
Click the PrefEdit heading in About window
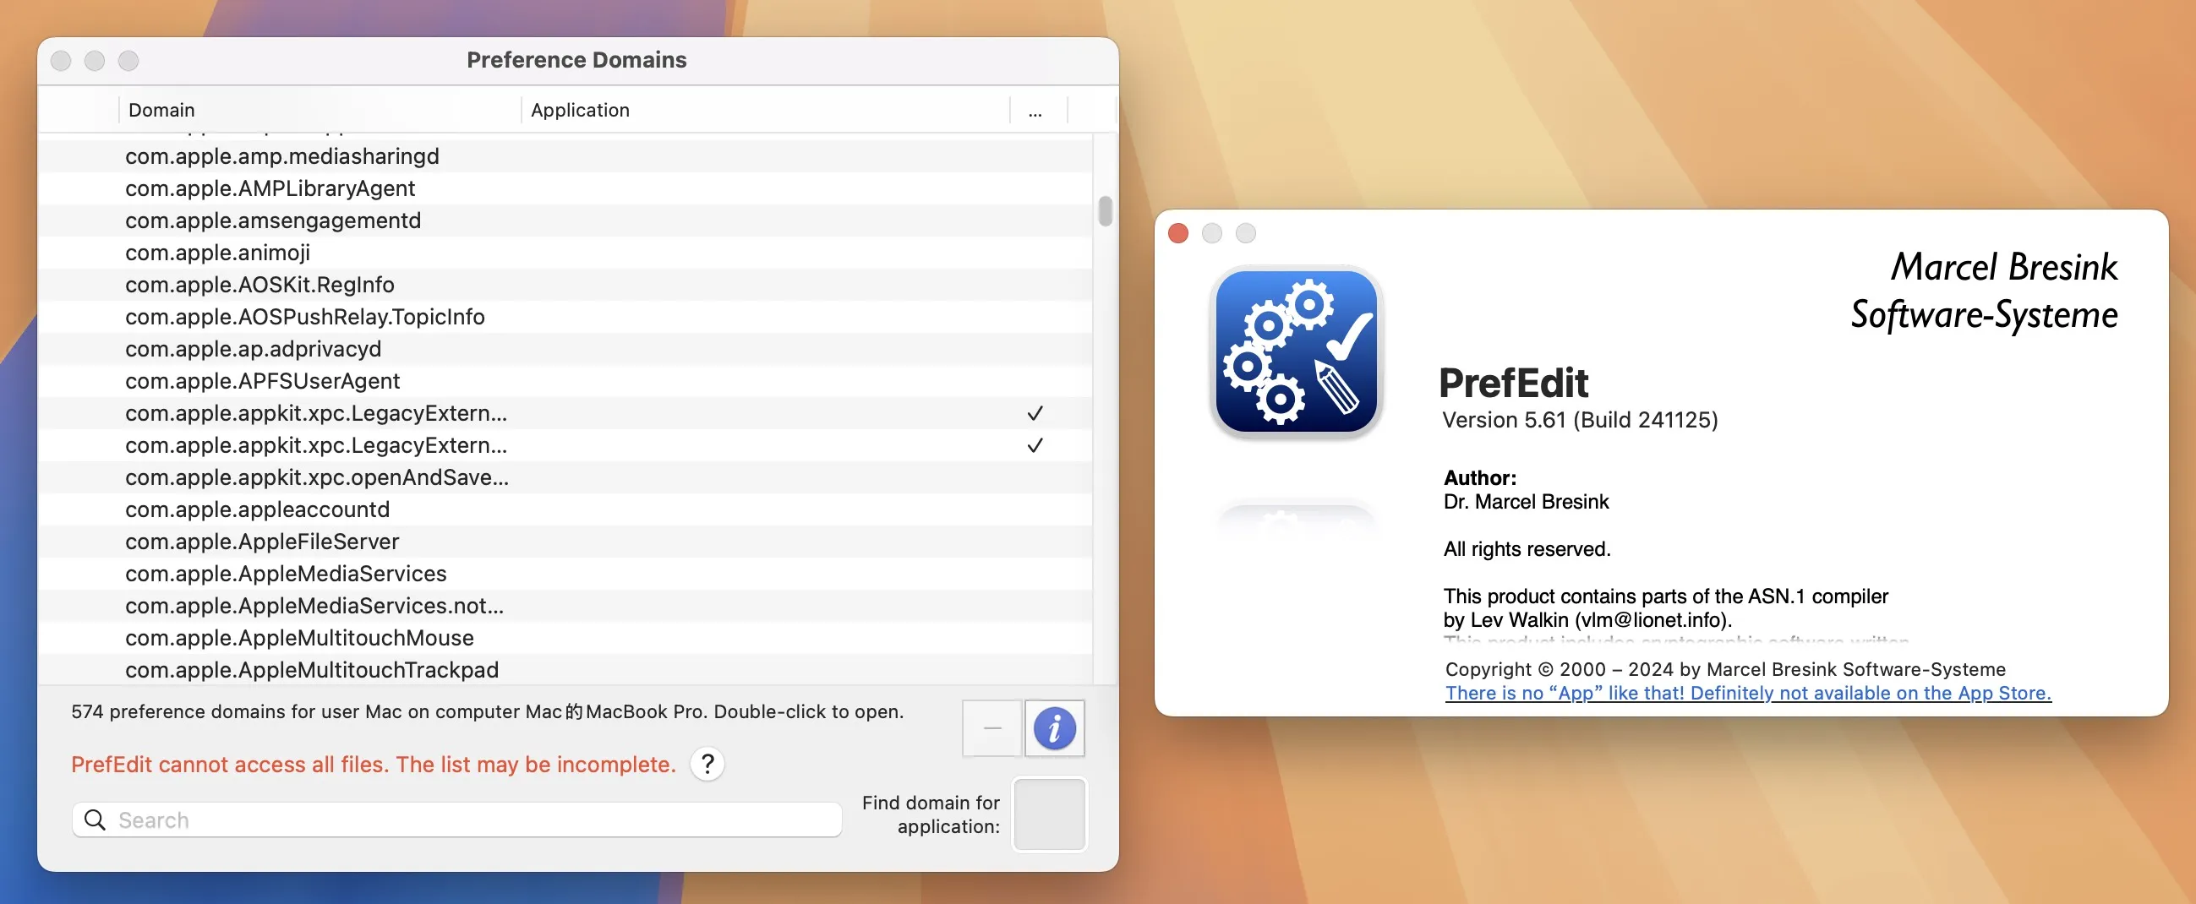click(1513, 383)
